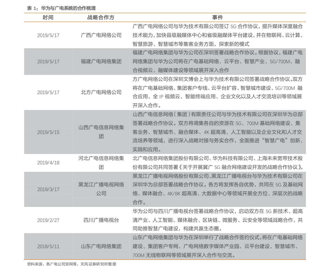Click the date 2018/5/11
This screenshot has height=272, width=336.
(x=48, y=247)
